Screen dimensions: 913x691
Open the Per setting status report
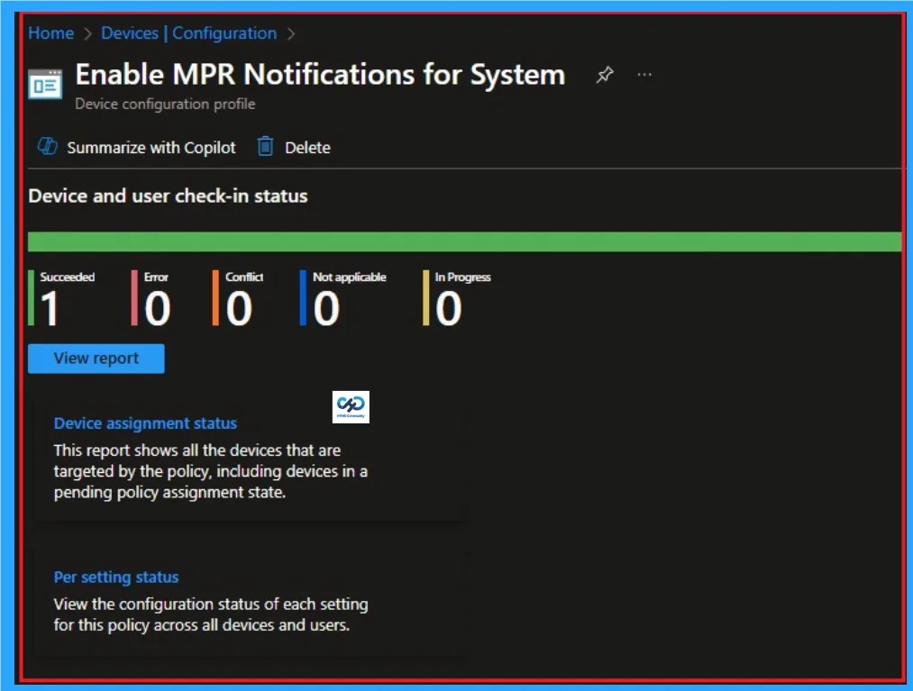tap(115, 577)
